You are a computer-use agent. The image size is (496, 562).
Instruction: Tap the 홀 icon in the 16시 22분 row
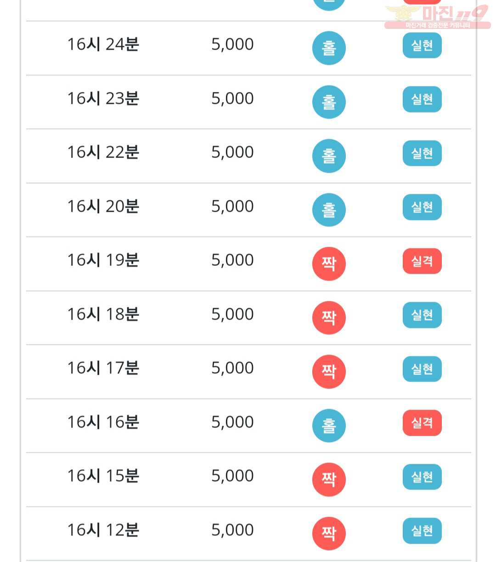tap(329, 156)
